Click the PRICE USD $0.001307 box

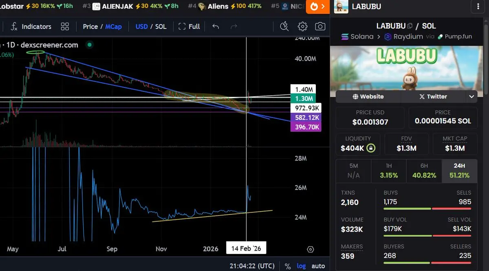[370, 118]
